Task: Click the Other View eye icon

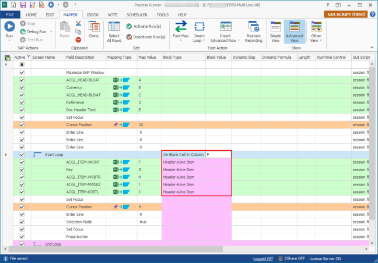Action: coord(316,26)
